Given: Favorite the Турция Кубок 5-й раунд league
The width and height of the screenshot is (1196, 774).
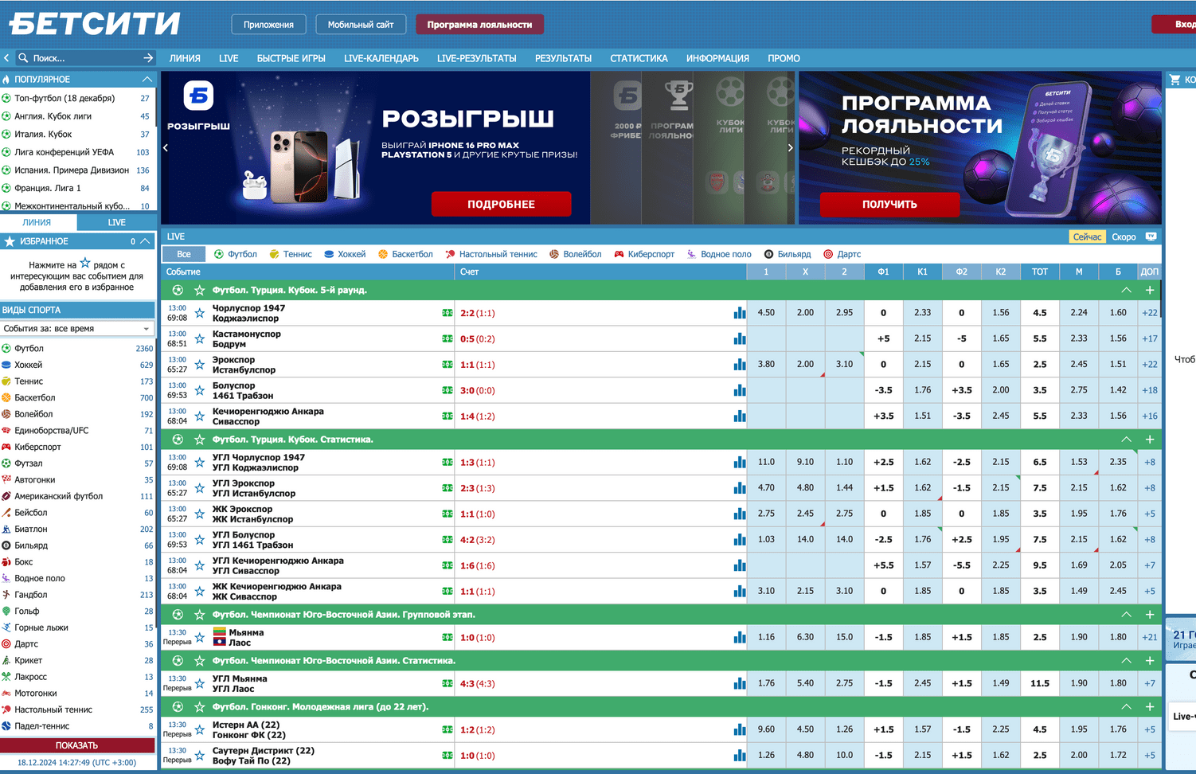Looking at the screenshot, I should point(200,290).
